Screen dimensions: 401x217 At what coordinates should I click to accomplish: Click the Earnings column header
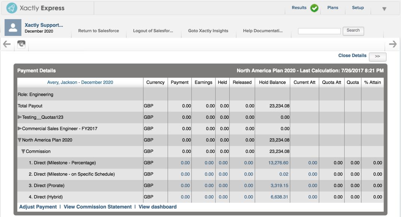point(203,82)
